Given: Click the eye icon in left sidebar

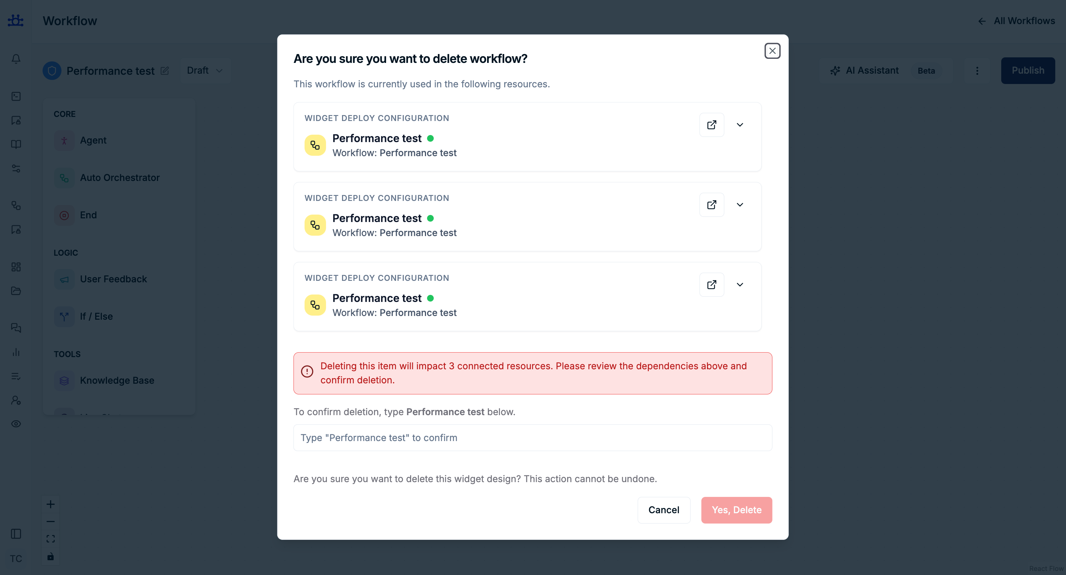Looking at the screenshot, I should coord(16,424).
